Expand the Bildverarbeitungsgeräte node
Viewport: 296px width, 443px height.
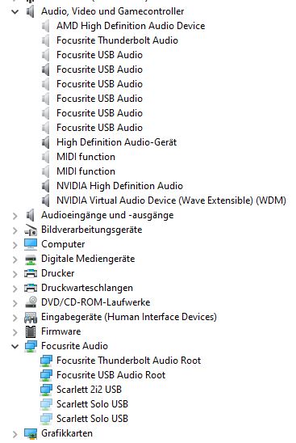[x=15, y=230]
